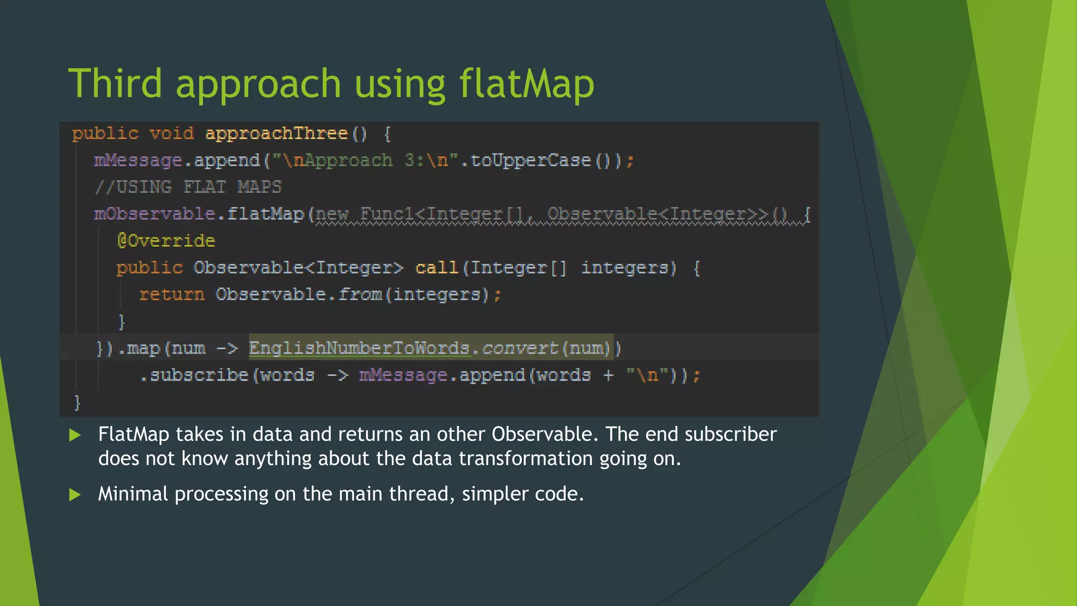Click the highlighted 'EnglishNumberToWords' class name

359,348
